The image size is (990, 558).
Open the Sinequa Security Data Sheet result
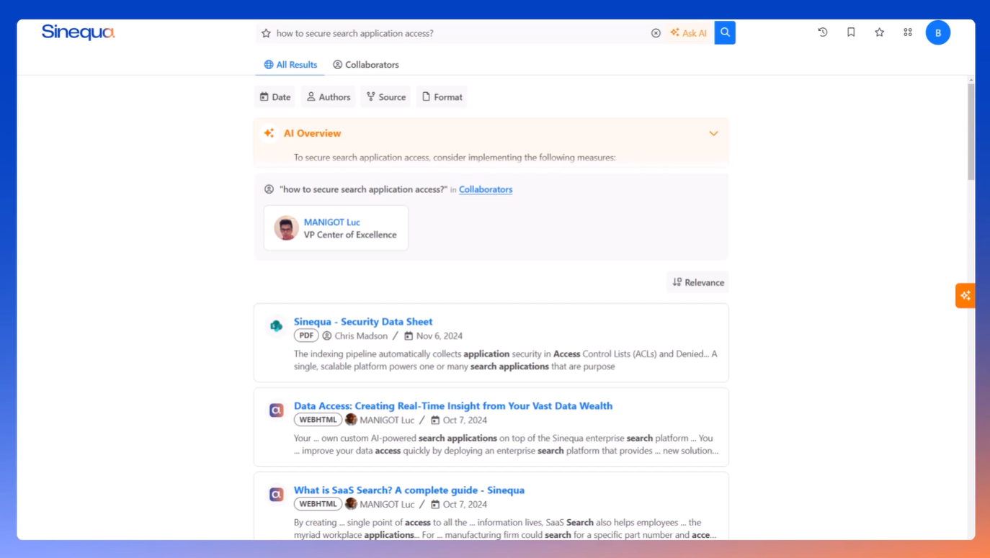[x=362, y=321]
